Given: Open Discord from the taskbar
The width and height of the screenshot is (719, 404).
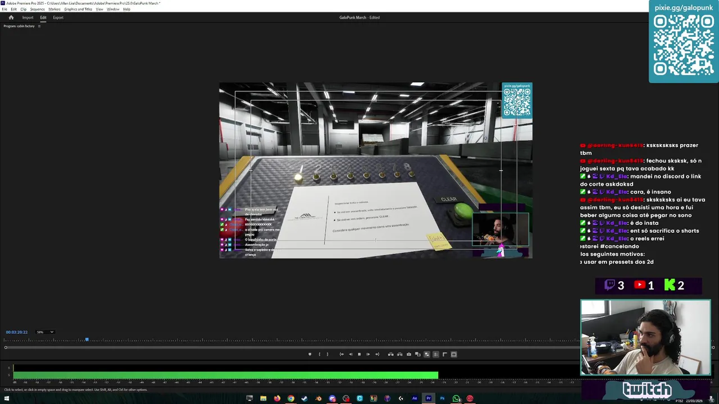Looking at the screenshot, I should click(x=332, y=399).
